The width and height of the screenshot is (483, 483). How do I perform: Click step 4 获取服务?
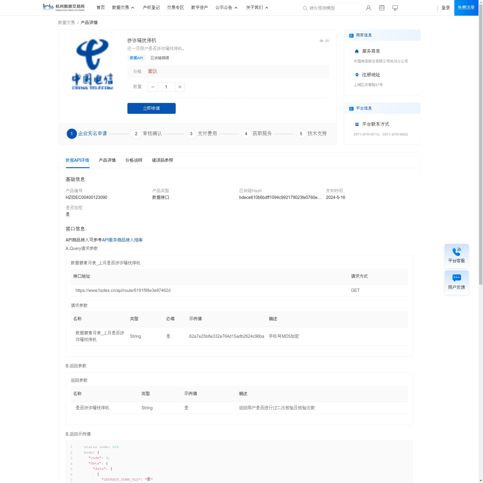tap(257, 134)
